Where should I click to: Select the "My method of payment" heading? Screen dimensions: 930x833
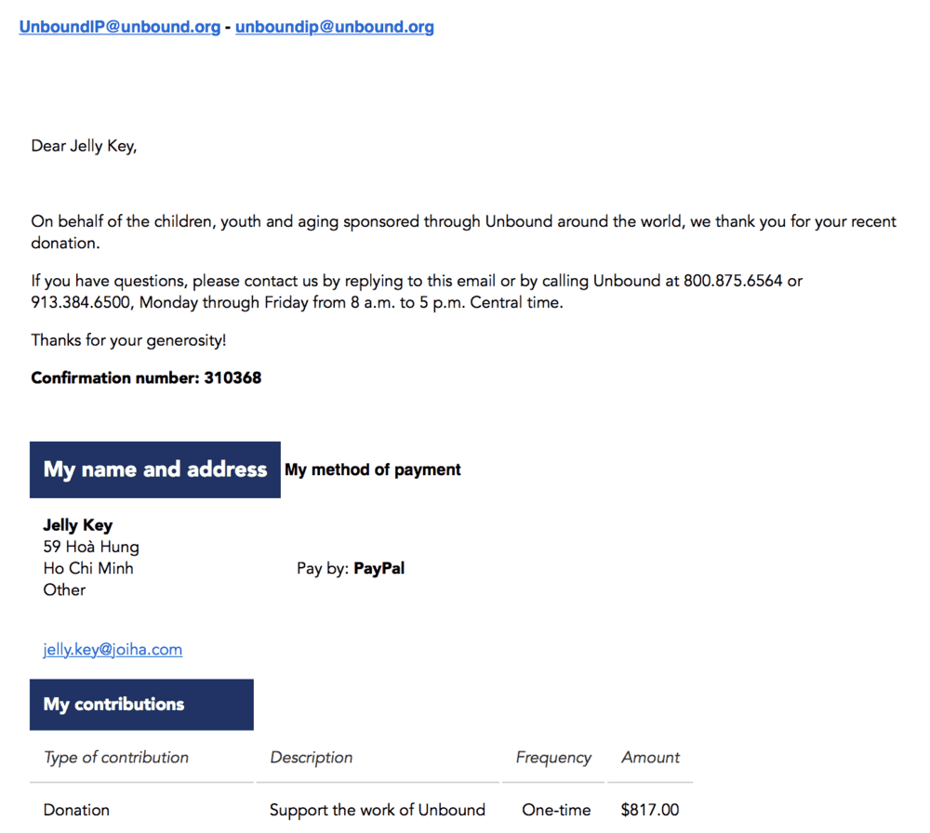(x=372, y=469)
